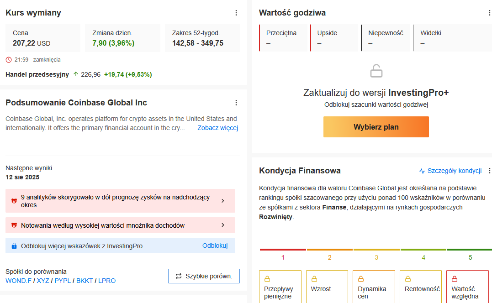Viewport: 492px width, 303px height.
Task: Open the Zobacz więcej link
Action: [218, 128]
